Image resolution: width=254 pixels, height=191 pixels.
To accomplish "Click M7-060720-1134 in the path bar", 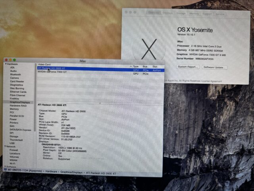I will 25,170.
